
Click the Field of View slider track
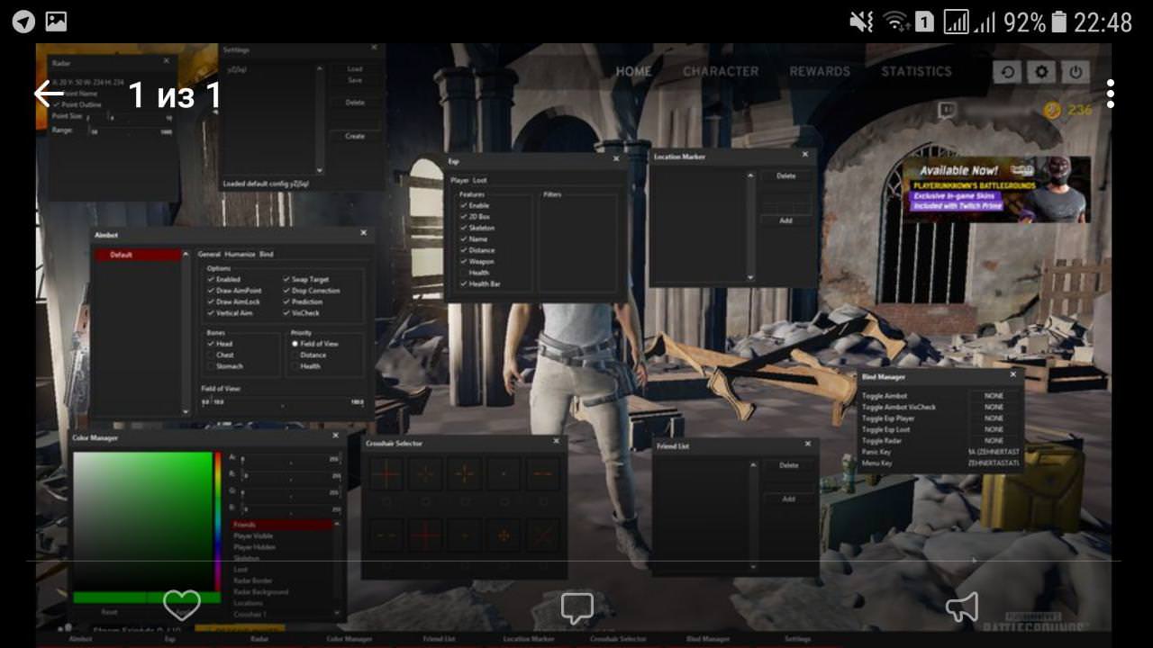281,402
